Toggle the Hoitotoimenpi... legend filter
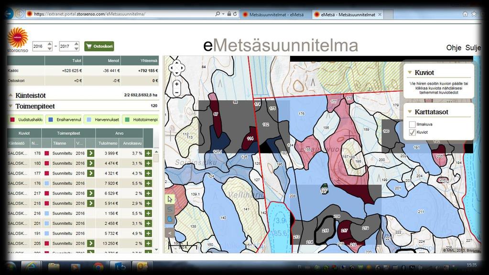This screenshot has width=489, height=275. click(x=141, y=120)
